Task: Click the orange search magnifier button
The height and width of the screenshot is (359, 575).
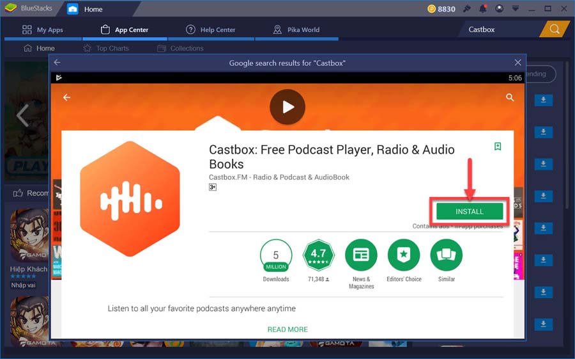Action: click(x=555, y=29)
